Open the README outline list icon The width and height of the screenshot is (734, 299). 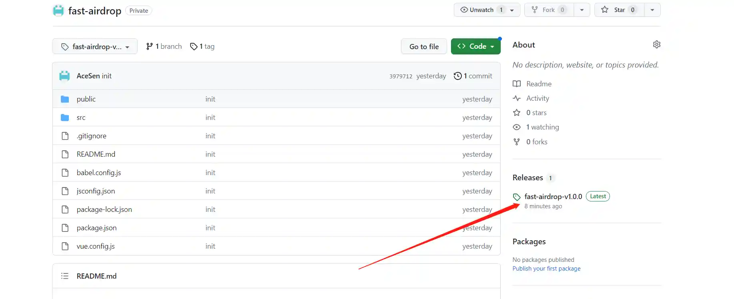[x=65, y=276]
